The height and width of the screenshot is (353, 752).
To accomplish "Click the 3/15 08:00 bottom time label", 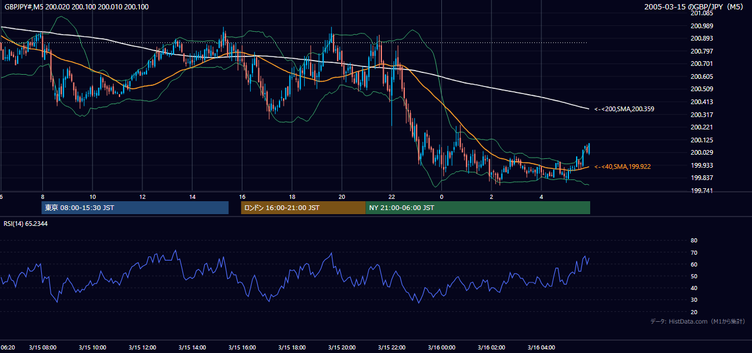I will click(x=42, y=348).
